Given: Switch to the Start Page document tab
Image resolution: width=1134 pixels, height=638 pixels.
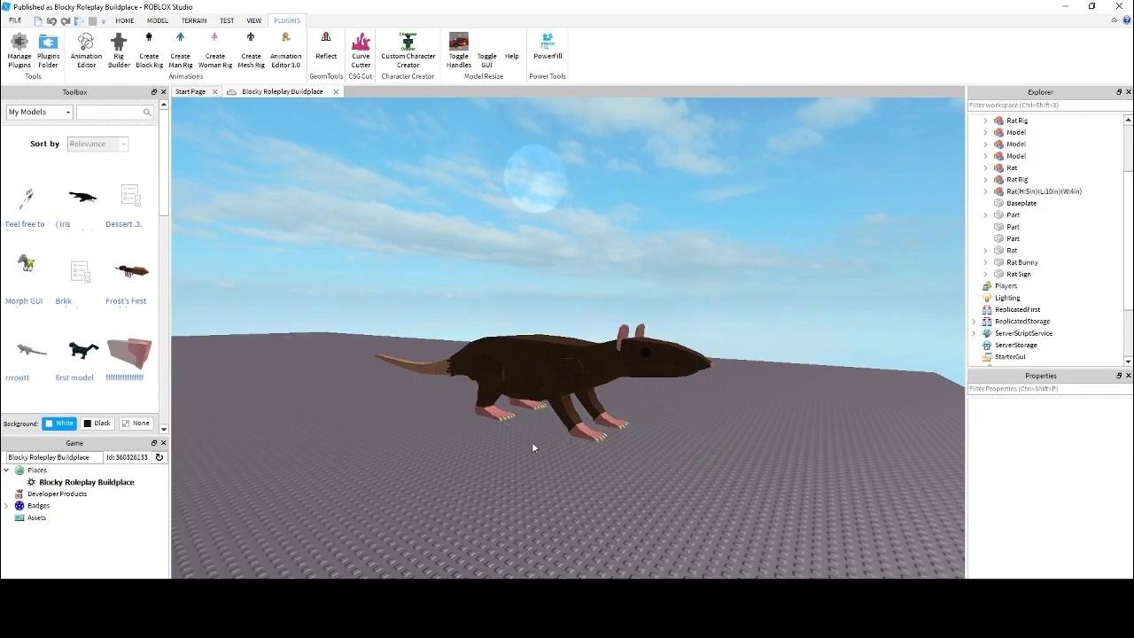Looking at the screenshot, I should [190, 91].
